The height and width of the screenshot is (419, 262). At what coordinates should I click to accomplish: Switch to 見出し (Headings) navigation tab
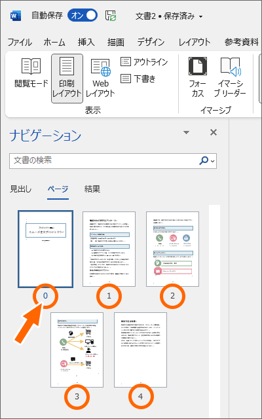20,189
